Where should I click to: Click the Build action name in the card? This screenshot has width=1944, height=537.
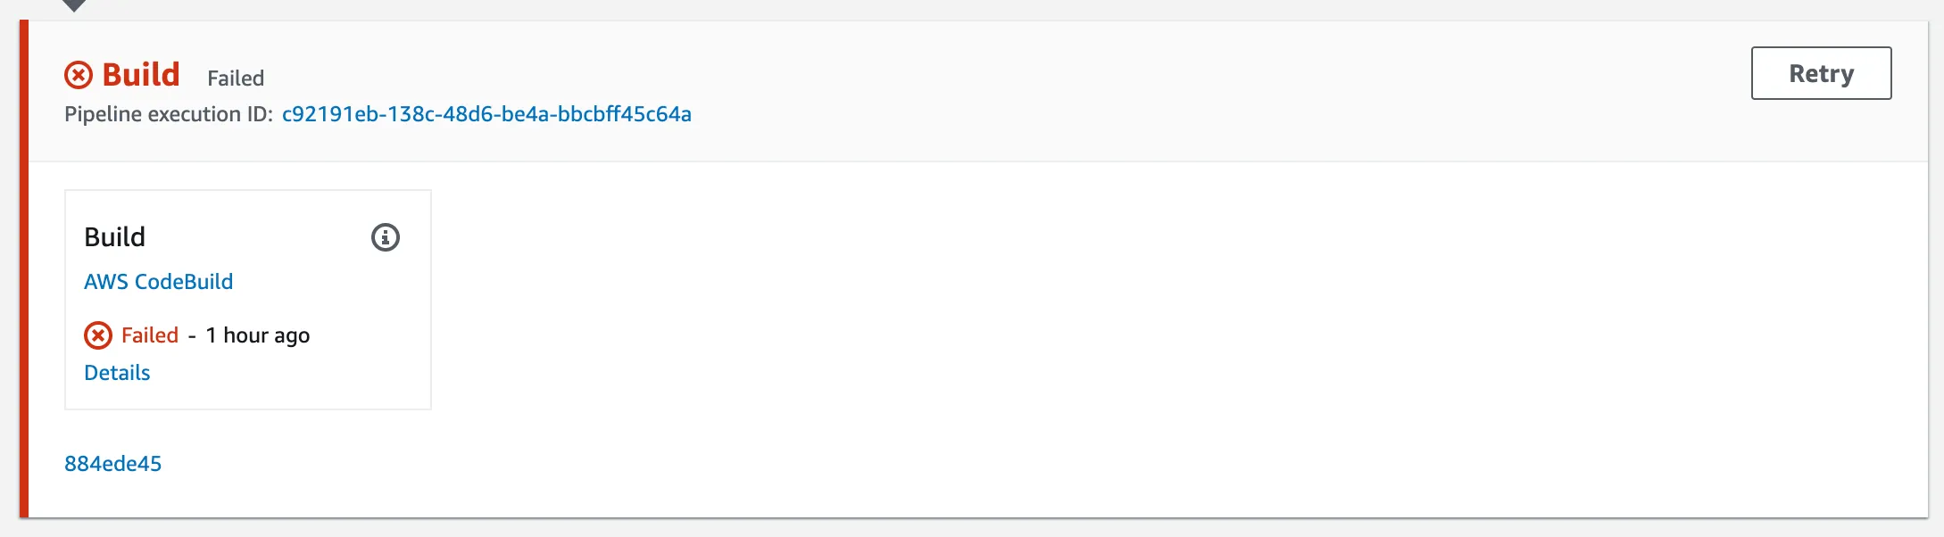coord(114,237)
